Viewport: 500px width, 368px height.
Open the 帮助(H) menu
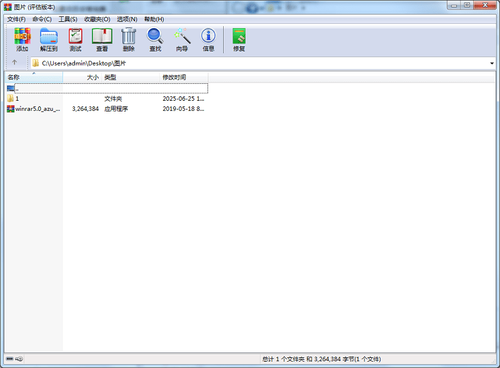point(152,19)
